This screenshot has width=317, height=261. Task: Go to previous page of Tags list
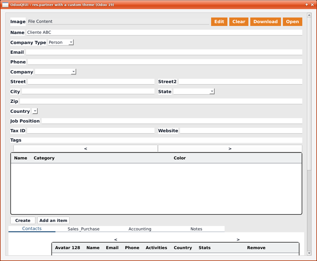(x=86, y=149)
